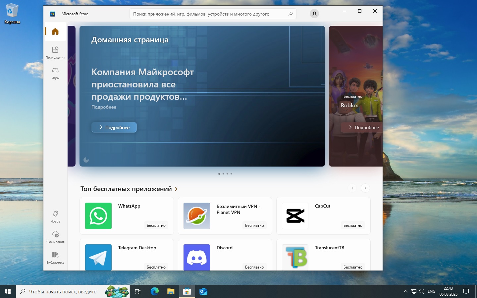Open the CapCut app icon
Screen dimensions: 477x298
(x=295, y=216)
